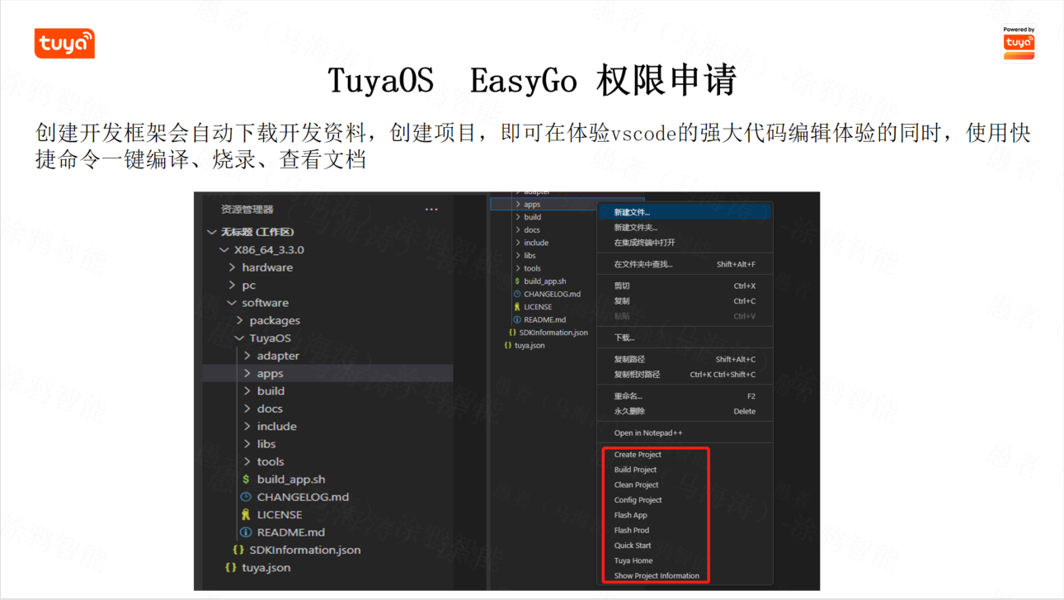Click the 资源管理器 panel title
Image resolution: width=1064 pixels, height=600 pixels.
pyautogui.click(x=247, y=210)
